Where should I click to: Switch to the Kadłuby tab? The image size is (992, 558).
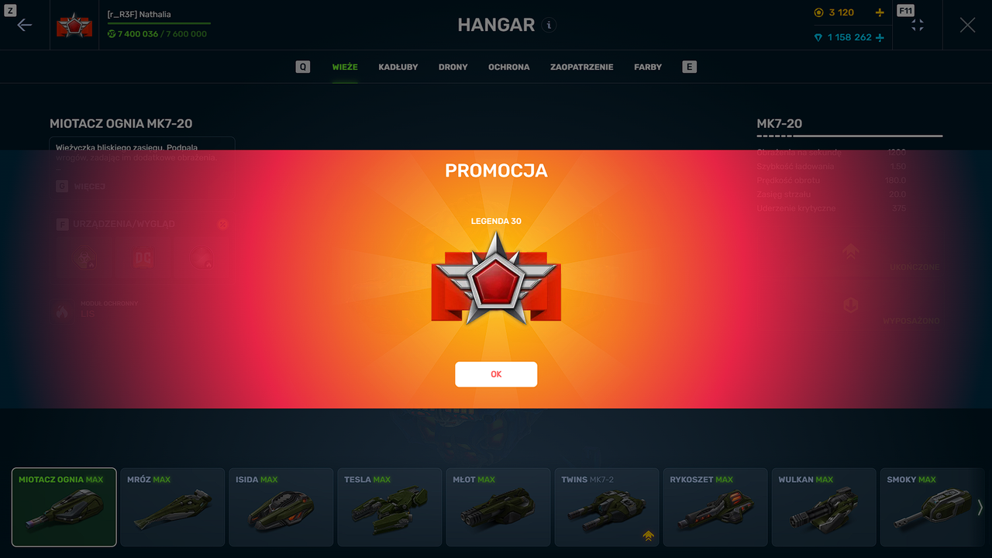[x=398, y=67]
